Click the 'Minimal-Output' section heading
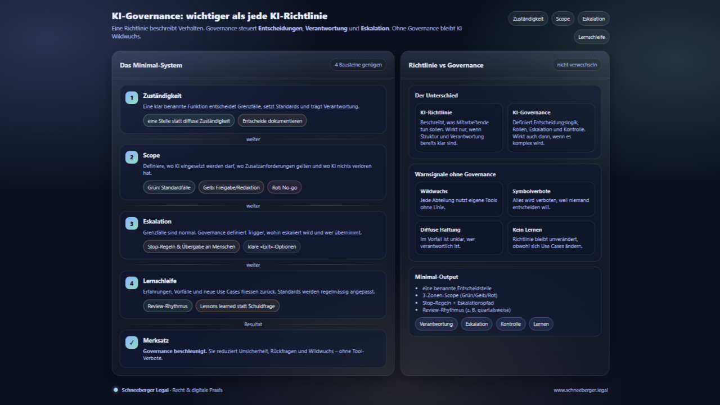The width and height of the screenshot is (720, 405). point(436,277)
